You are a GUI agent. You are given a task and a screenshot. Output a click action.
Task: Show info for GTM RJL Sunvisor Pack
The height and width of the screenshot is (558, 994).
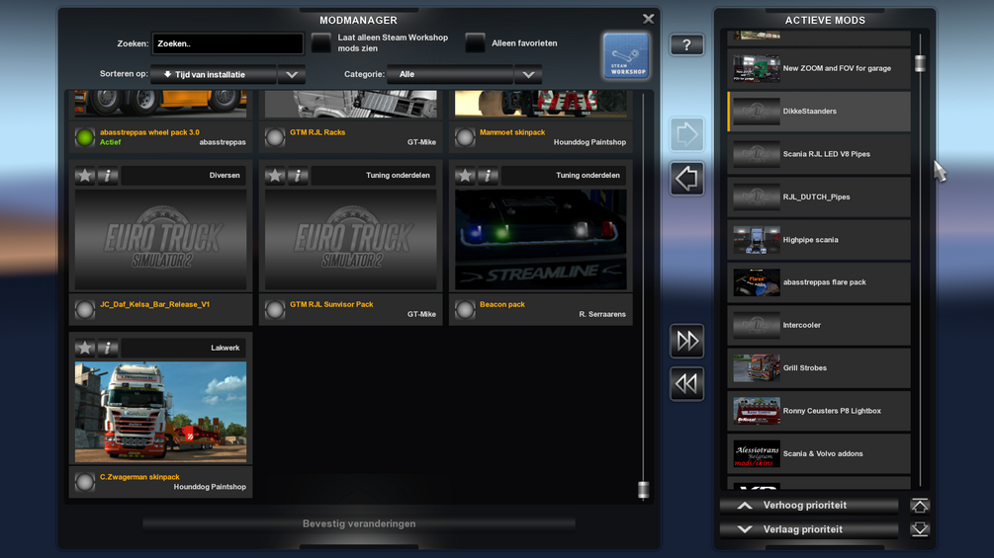298,175
